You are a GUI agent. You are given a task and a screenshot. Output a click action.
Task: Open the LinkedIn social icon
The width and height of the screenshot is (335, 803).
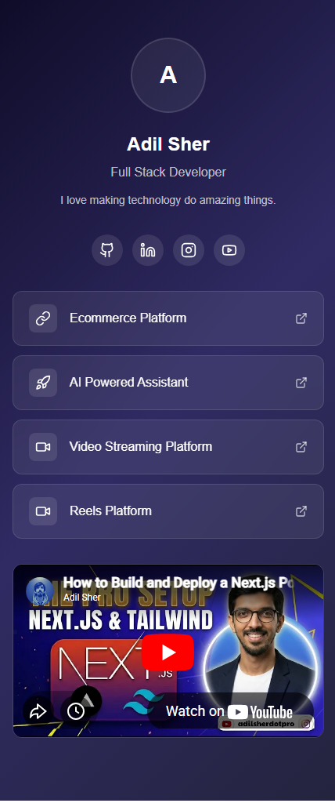(148, 250)
